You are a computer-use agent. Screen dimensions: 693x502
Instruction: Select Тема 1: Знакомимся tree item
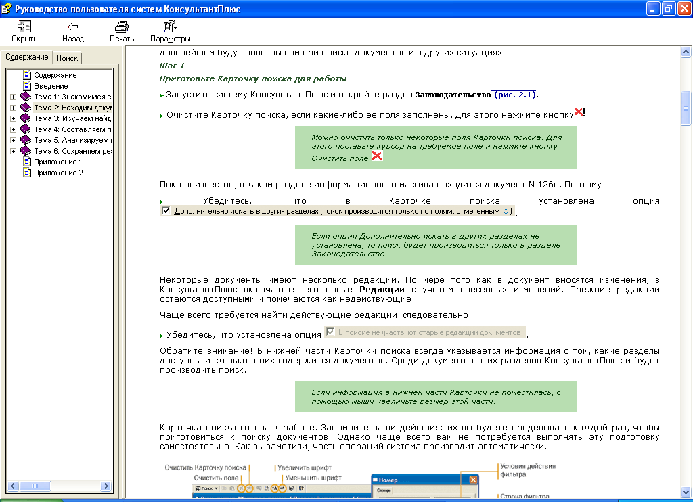coord(72,97)
